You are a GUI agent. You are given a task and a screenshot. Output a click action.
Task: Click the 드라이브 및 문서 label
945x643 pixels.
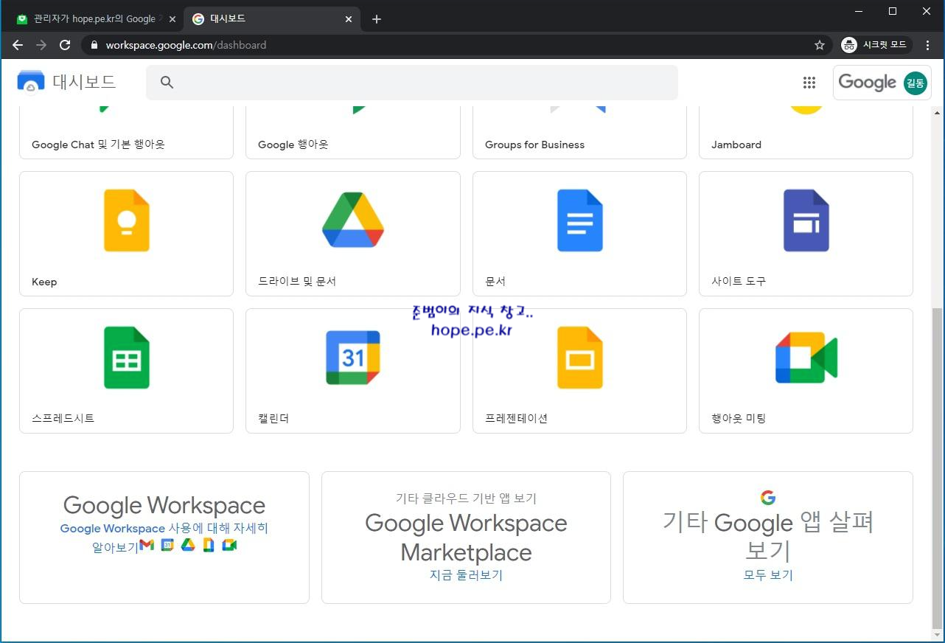[x=297, y=282]
